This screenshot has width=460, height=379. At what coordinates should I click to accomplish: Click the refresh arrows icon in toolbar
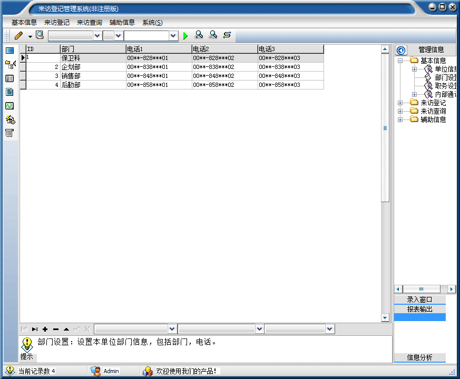227,35
